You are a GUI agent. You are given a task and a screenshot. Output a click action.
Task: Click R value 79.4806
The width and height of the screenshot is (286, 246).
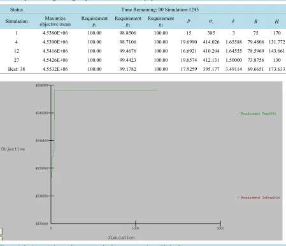click(x=255, y=42)
